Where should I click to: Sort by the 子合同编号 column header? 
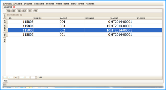(x=72, y=18)
